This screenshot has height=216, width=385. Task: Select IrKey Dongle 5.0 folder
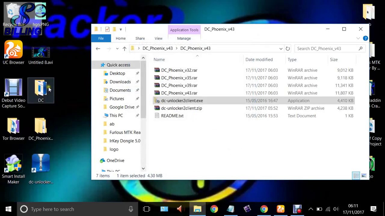click(x=125, y=141)
